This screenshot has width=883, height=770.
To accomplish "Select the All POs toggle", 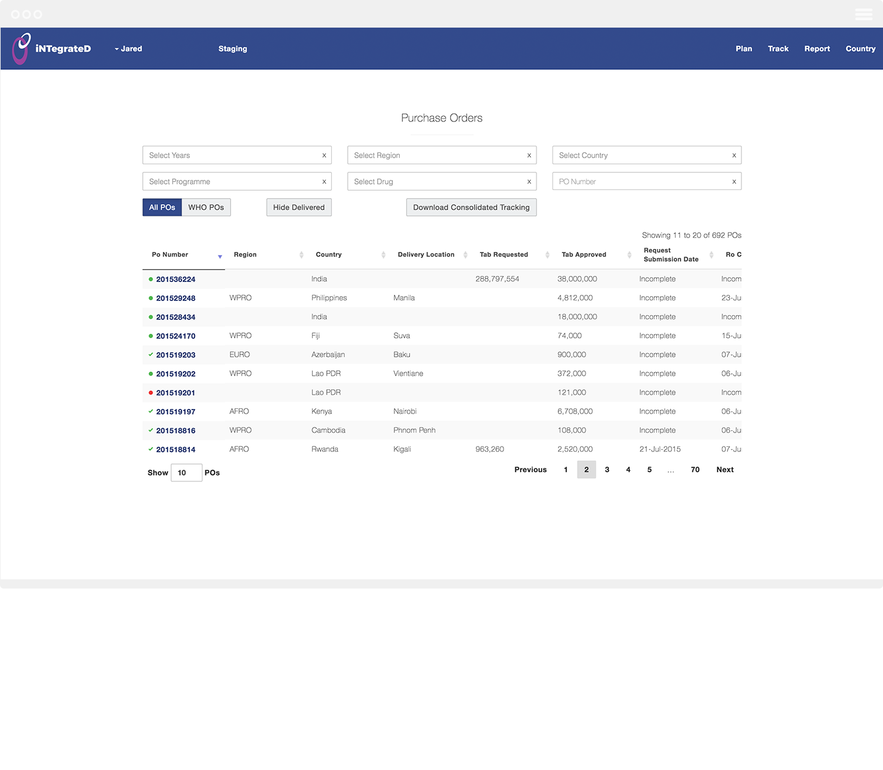I will point(162,207).
